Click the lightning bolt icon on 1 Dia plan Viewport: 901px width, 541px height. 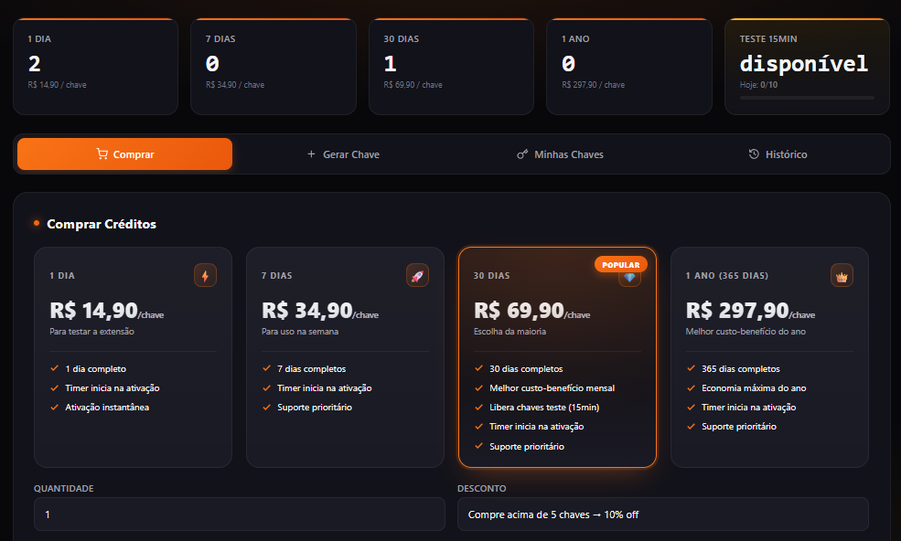pos(205,276)
